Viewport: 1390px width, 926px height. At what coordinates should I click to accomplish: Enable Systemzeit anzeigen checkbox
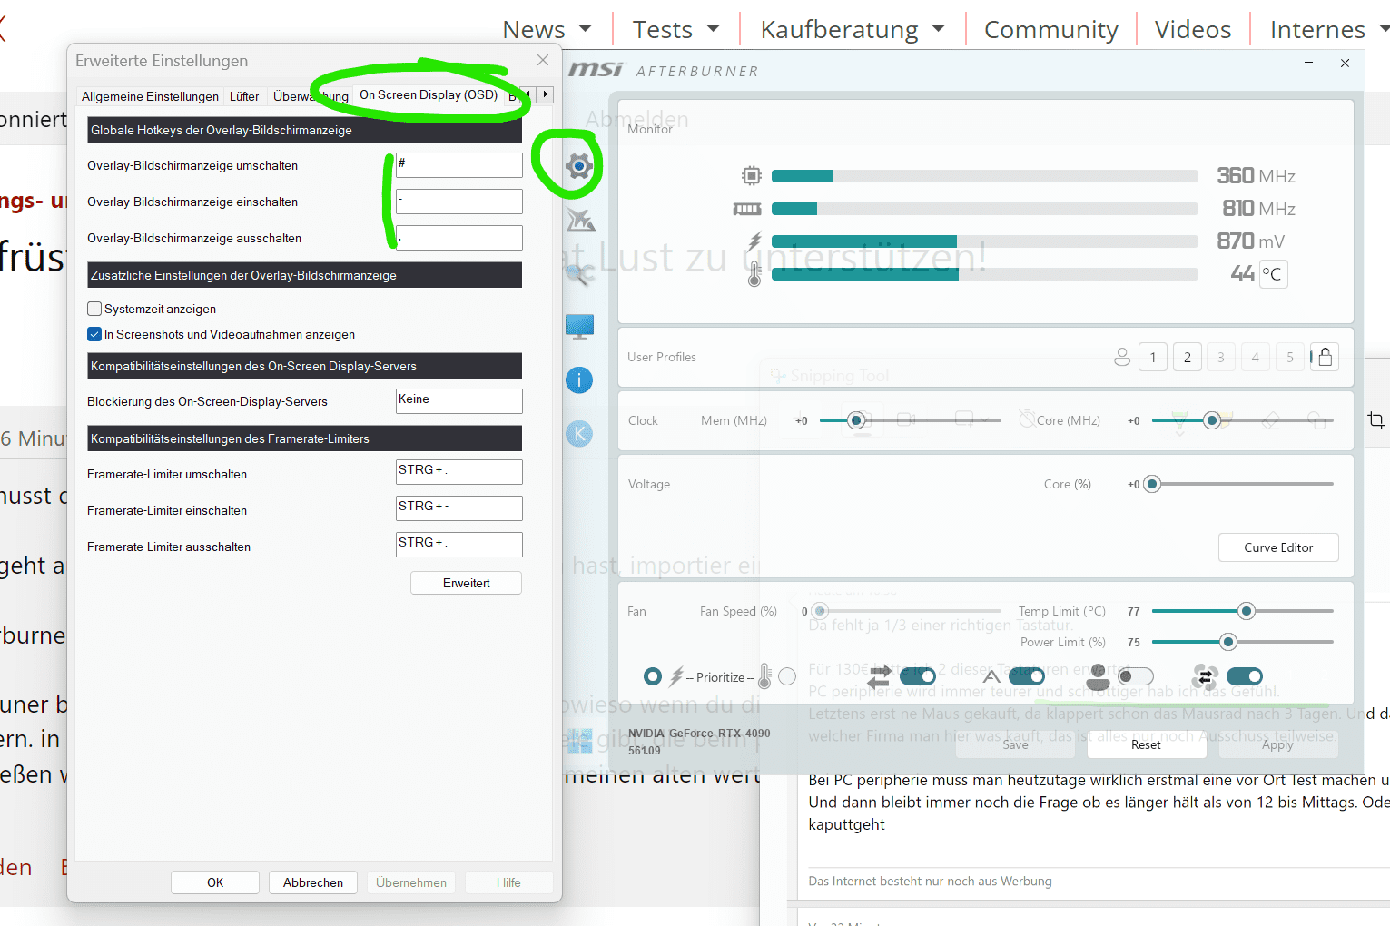pos(94,309)
